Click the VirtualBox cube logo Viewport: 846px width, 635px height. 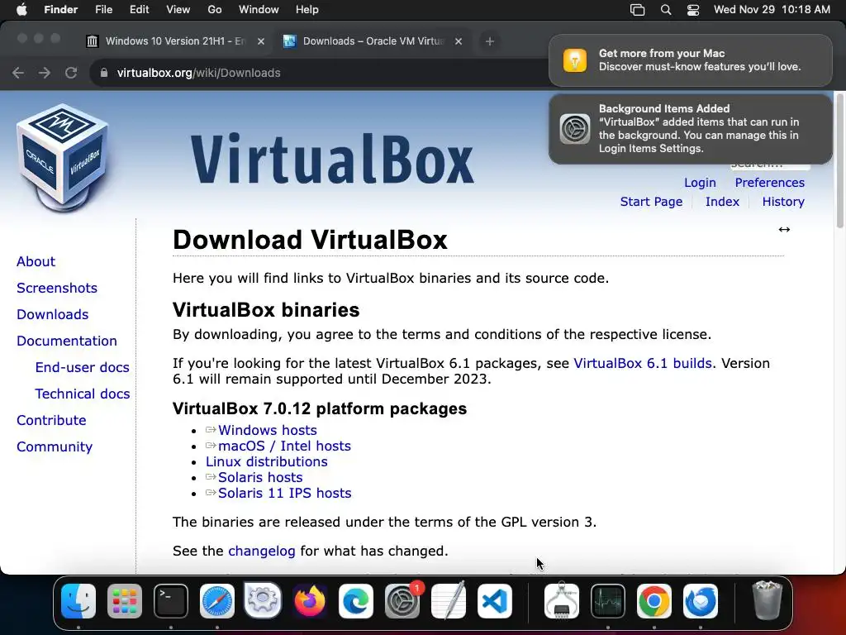point(63,158)
